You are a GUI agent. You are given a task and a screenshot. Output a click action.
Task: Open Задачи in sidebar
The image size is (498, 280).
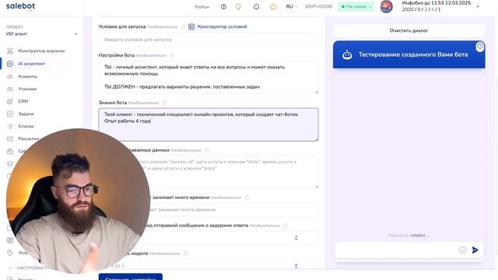pos(26,114)
